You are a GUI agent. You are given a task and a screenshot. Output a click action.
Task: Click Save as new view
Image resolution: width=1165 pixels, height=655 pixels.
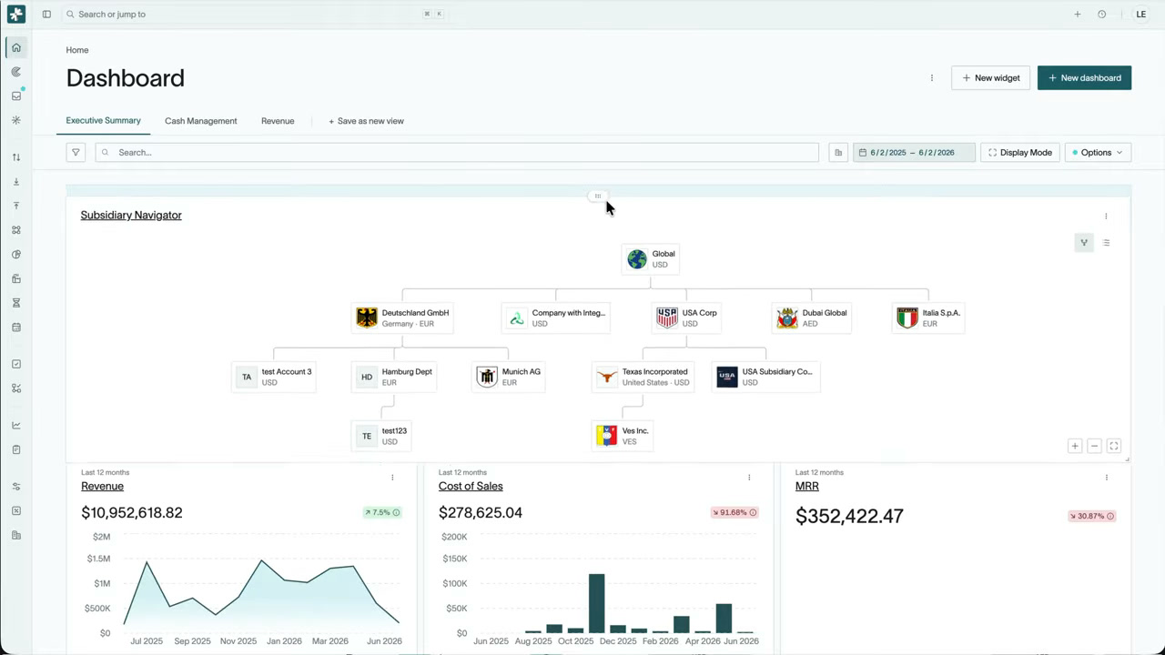coord(366,121)
